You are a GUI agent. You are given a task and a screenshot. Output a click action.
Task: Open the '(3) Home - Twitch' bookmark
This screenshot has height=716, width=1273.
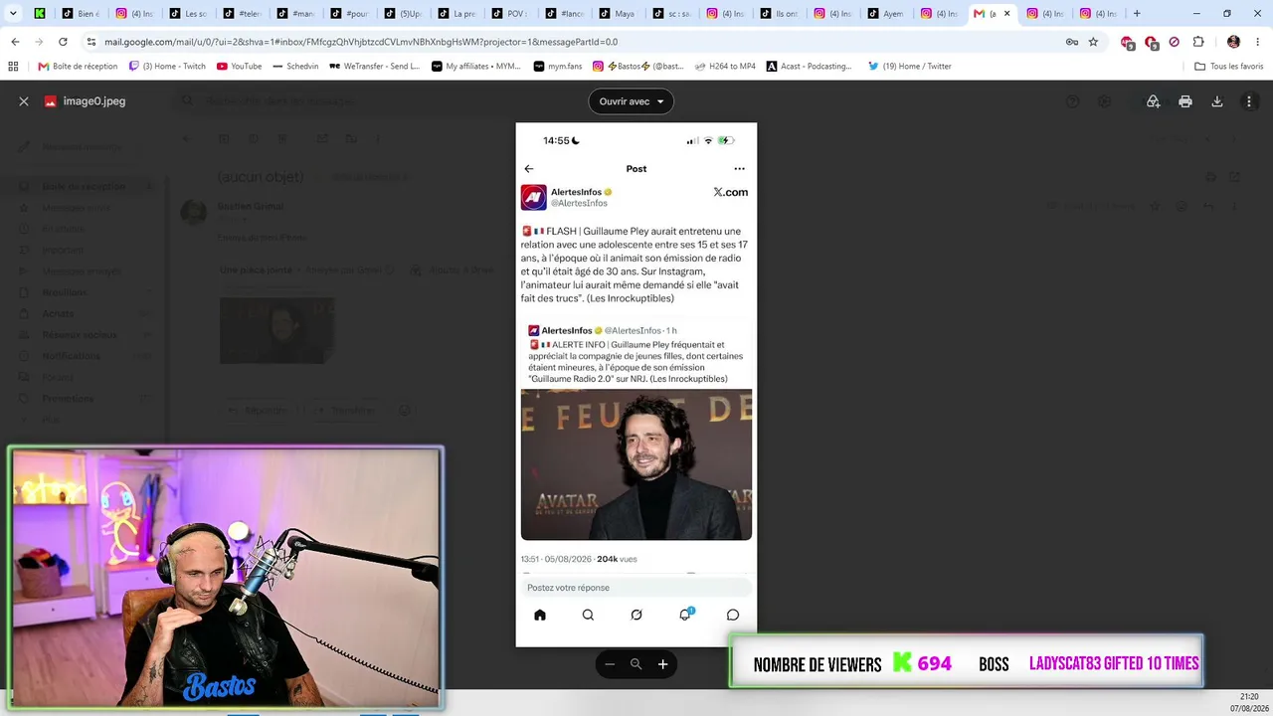pos(167,67)
